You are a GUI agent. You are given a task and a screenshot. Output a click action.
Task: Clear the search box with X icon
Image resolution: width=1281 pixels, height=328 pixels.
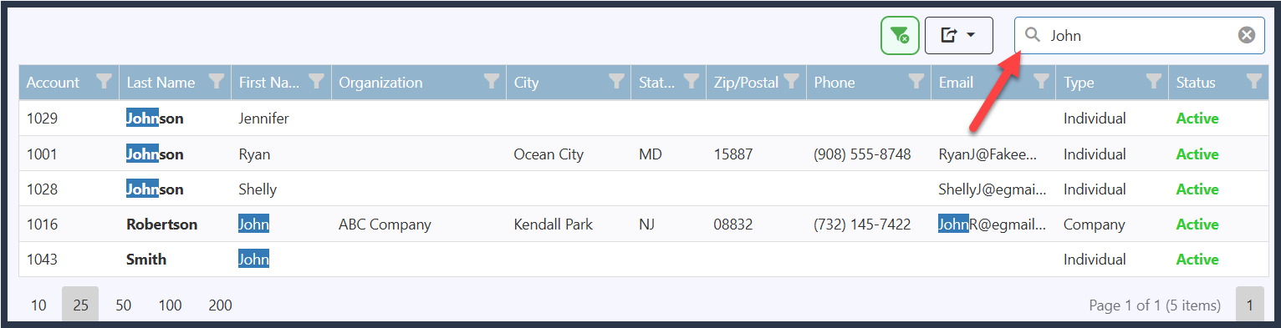1246,35
